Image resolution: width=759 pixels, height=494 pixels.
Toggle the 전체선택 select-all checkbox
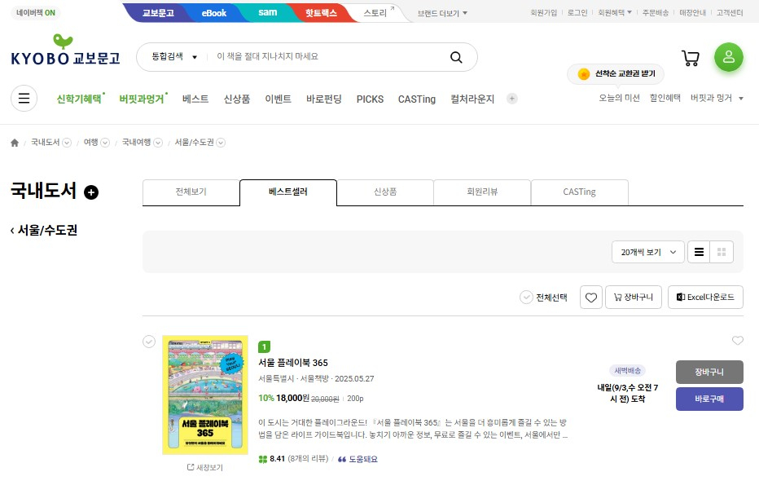point(526,298)
